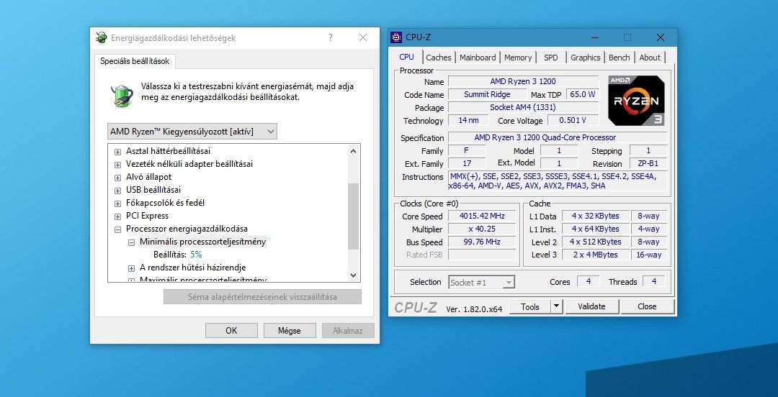Switch to the Caches tab in CPU-Z
This screenshot has width=778, height=397.
(439, 58)
